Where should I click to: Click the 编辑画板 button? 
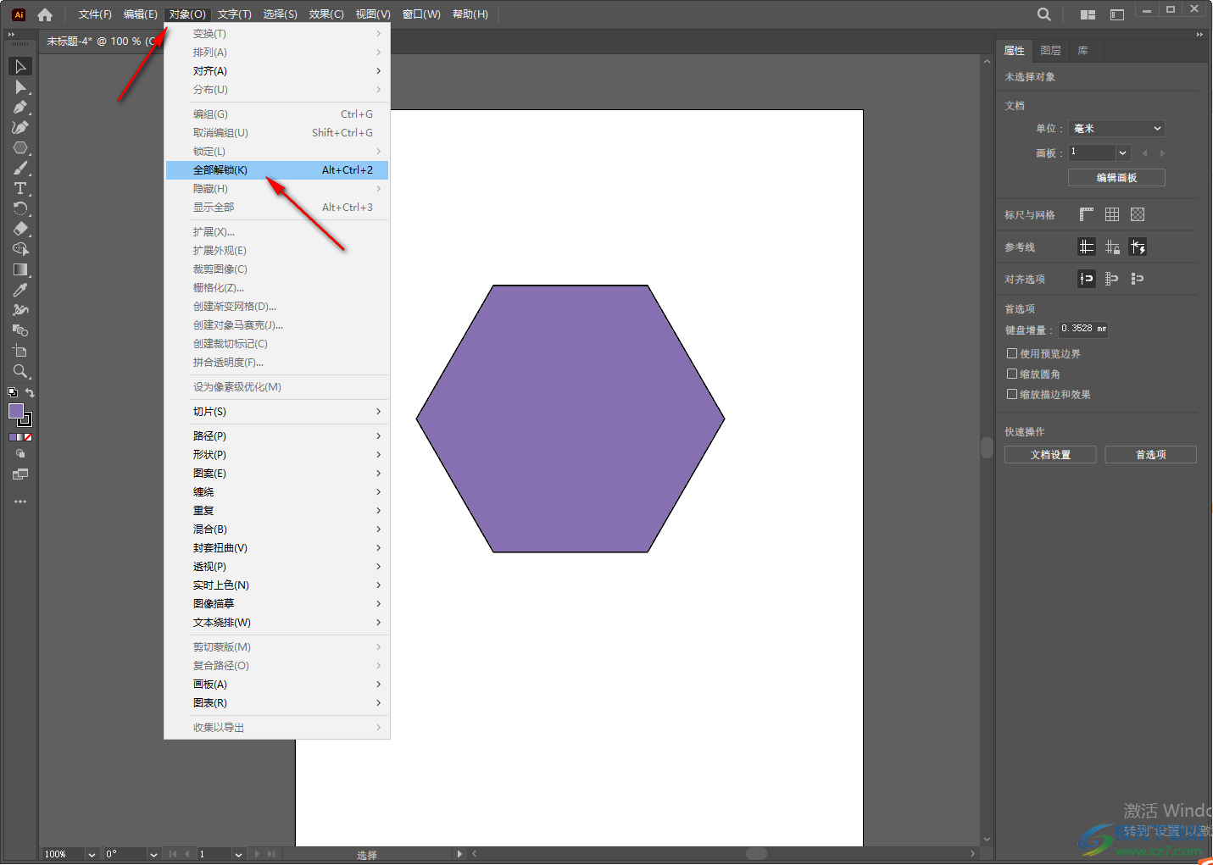coord(1116,178)
